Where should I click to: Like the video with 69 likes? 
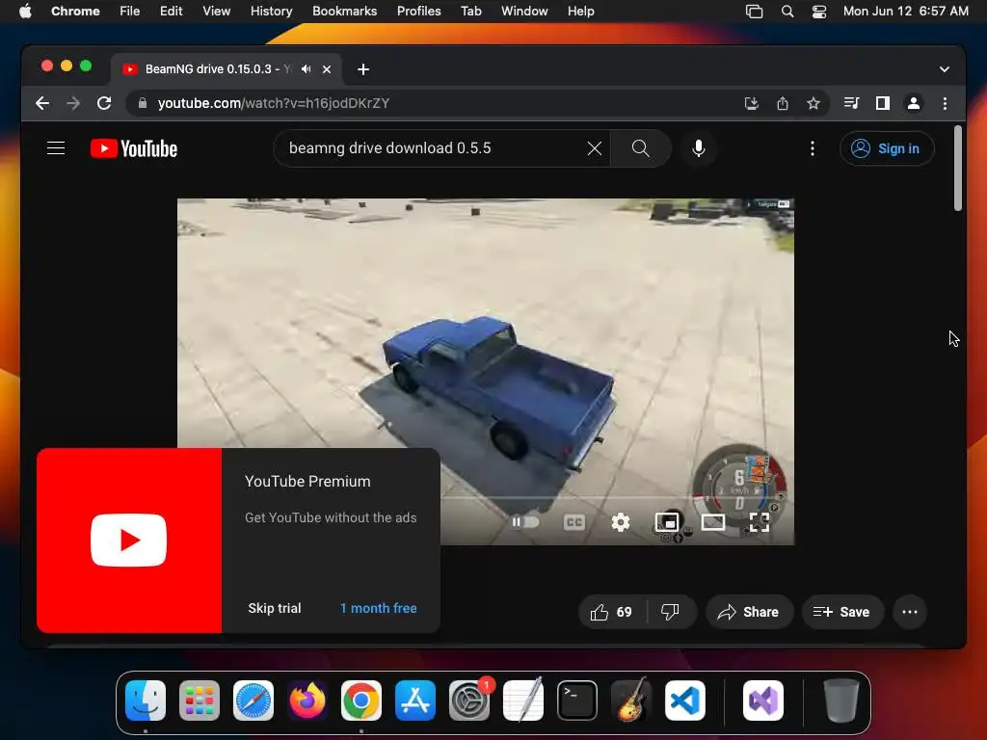(612, 612)
